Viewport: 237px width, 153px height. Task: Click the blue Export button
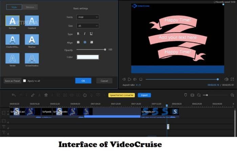[x=144, y=95]
